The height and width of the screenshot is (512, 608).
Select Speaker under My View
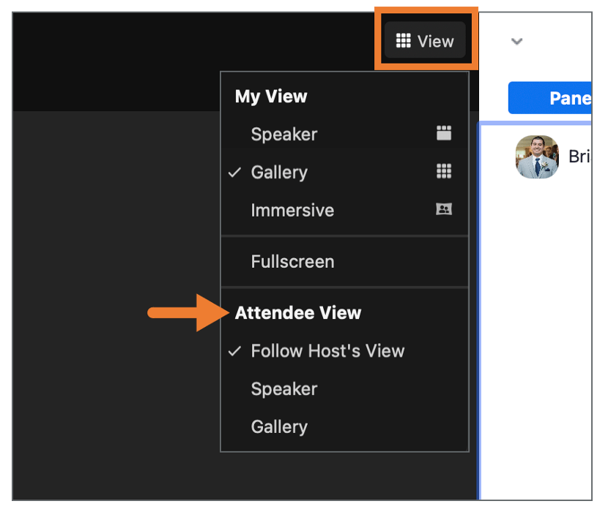(284, 135)
